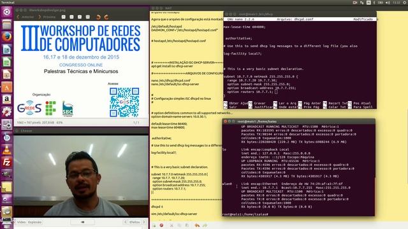
Task: Open network indicator in top panel
Action: (x=362, y=3)
